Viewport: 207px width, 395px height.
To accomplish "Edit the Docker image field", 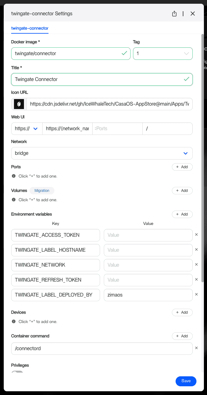I will pos(71,53).
